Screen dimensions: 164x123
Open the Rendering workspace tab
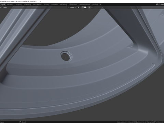pyautogui.click(x=64, y=5)
